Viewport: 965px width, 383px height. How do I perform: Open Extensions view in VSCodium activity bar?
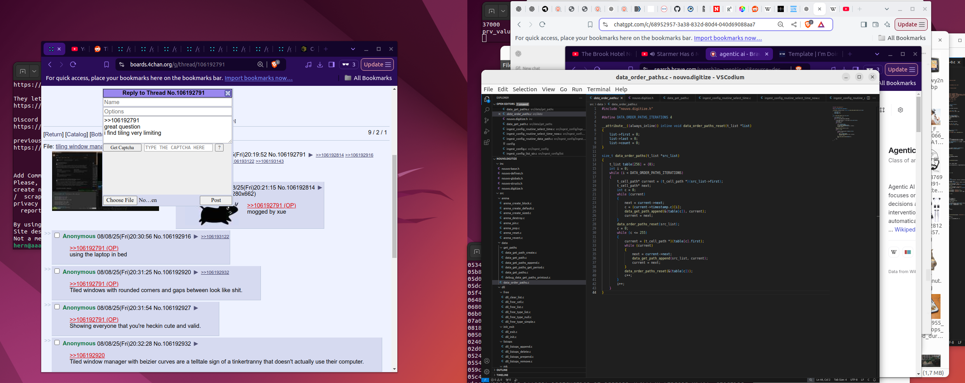(486, 143)
